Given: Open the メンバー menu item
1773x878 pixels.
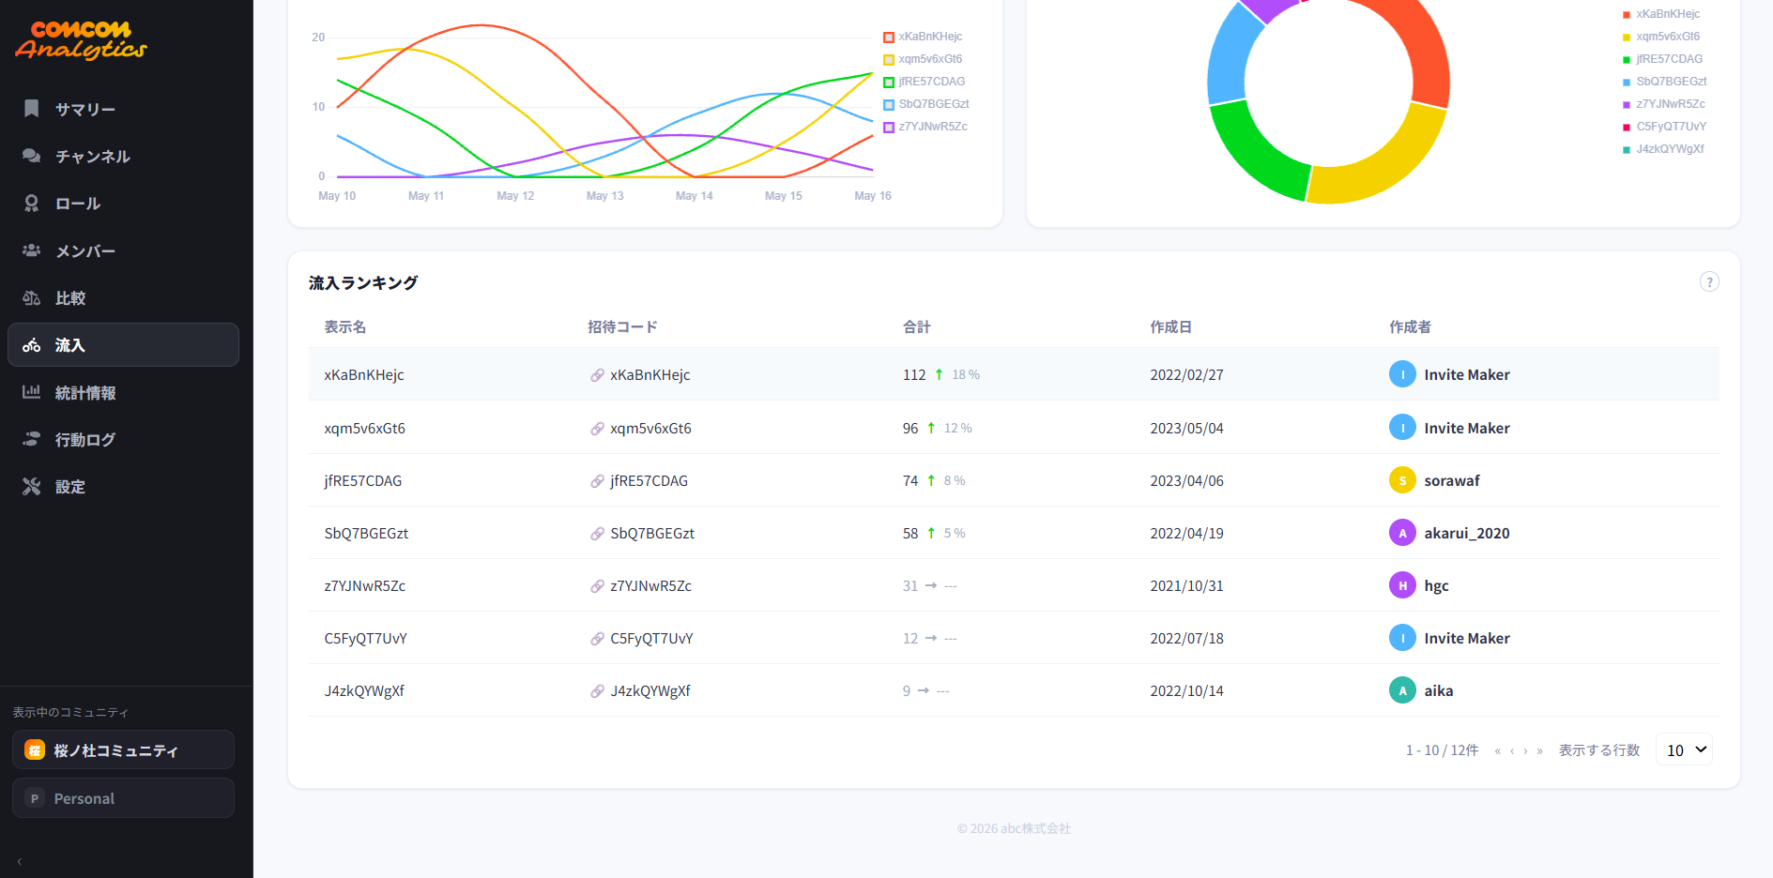Looking at the screenshot, I should coord(123,250).
